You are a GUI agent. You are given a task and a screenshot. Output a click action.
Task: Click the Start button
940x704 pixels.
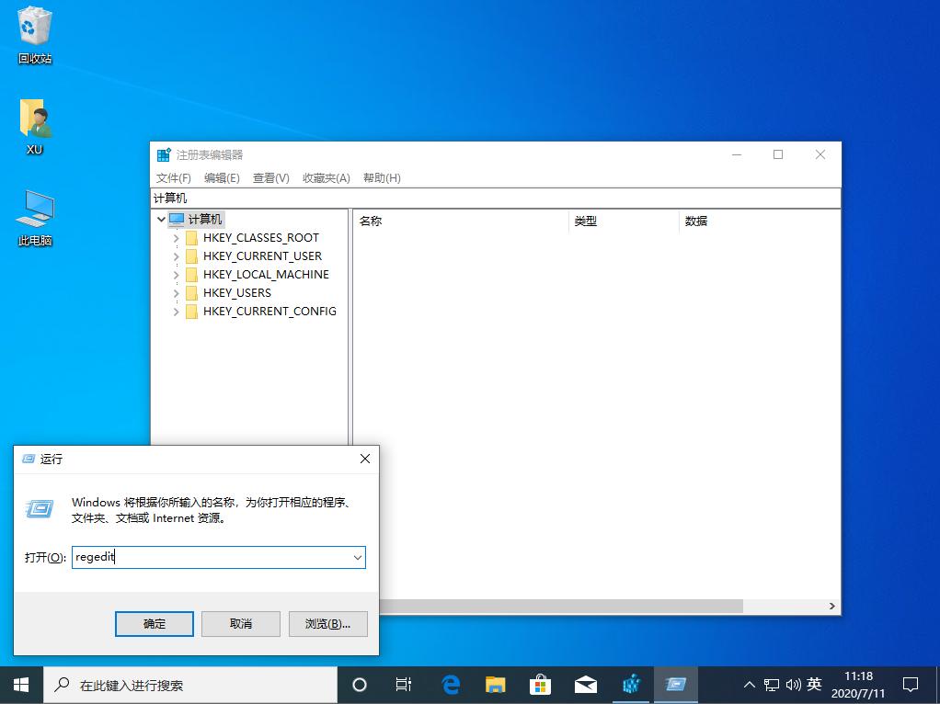(19, 685)
